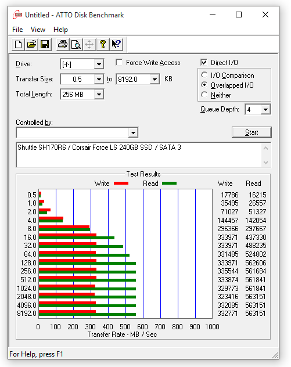This screenshot has width=291, height=367.
Task: Click write value 17786
Action: 229,195
